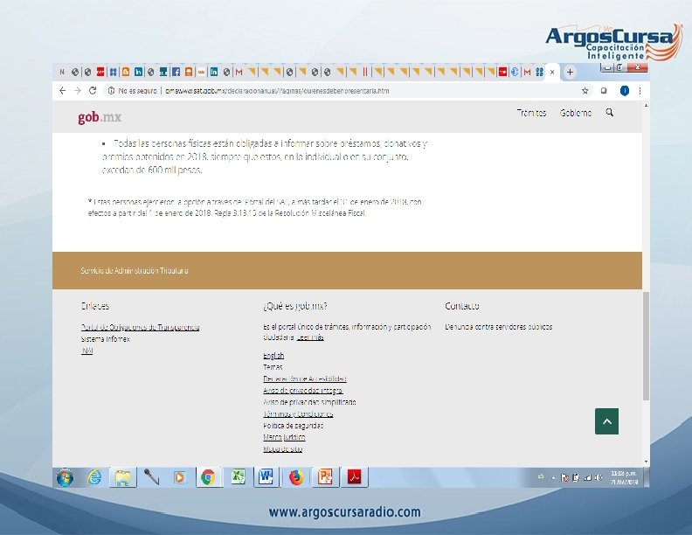
Task: Switch to the Facebook tab
Action: 176,72
